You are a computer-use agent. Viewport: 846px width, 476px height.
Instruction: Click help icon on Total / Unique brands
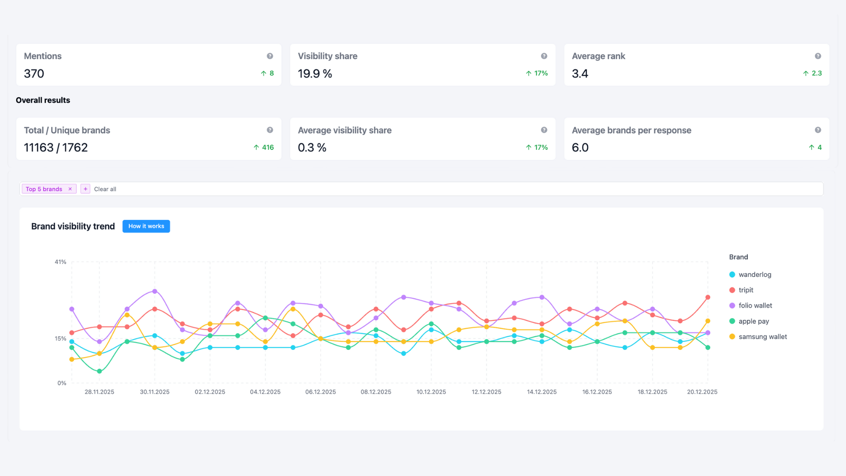click(x=270, y=130)
